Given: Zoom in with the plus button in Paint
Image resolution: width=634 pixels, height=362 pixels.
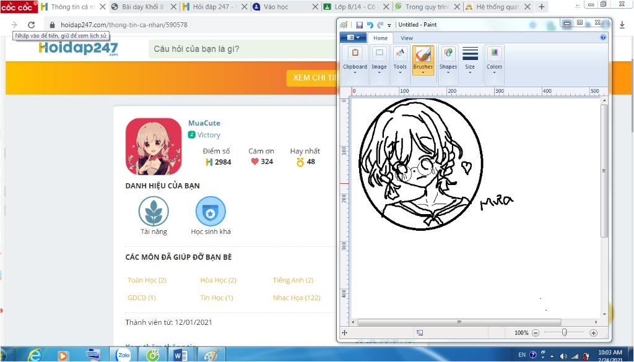Looking at the screenshot, I should 593,333.
